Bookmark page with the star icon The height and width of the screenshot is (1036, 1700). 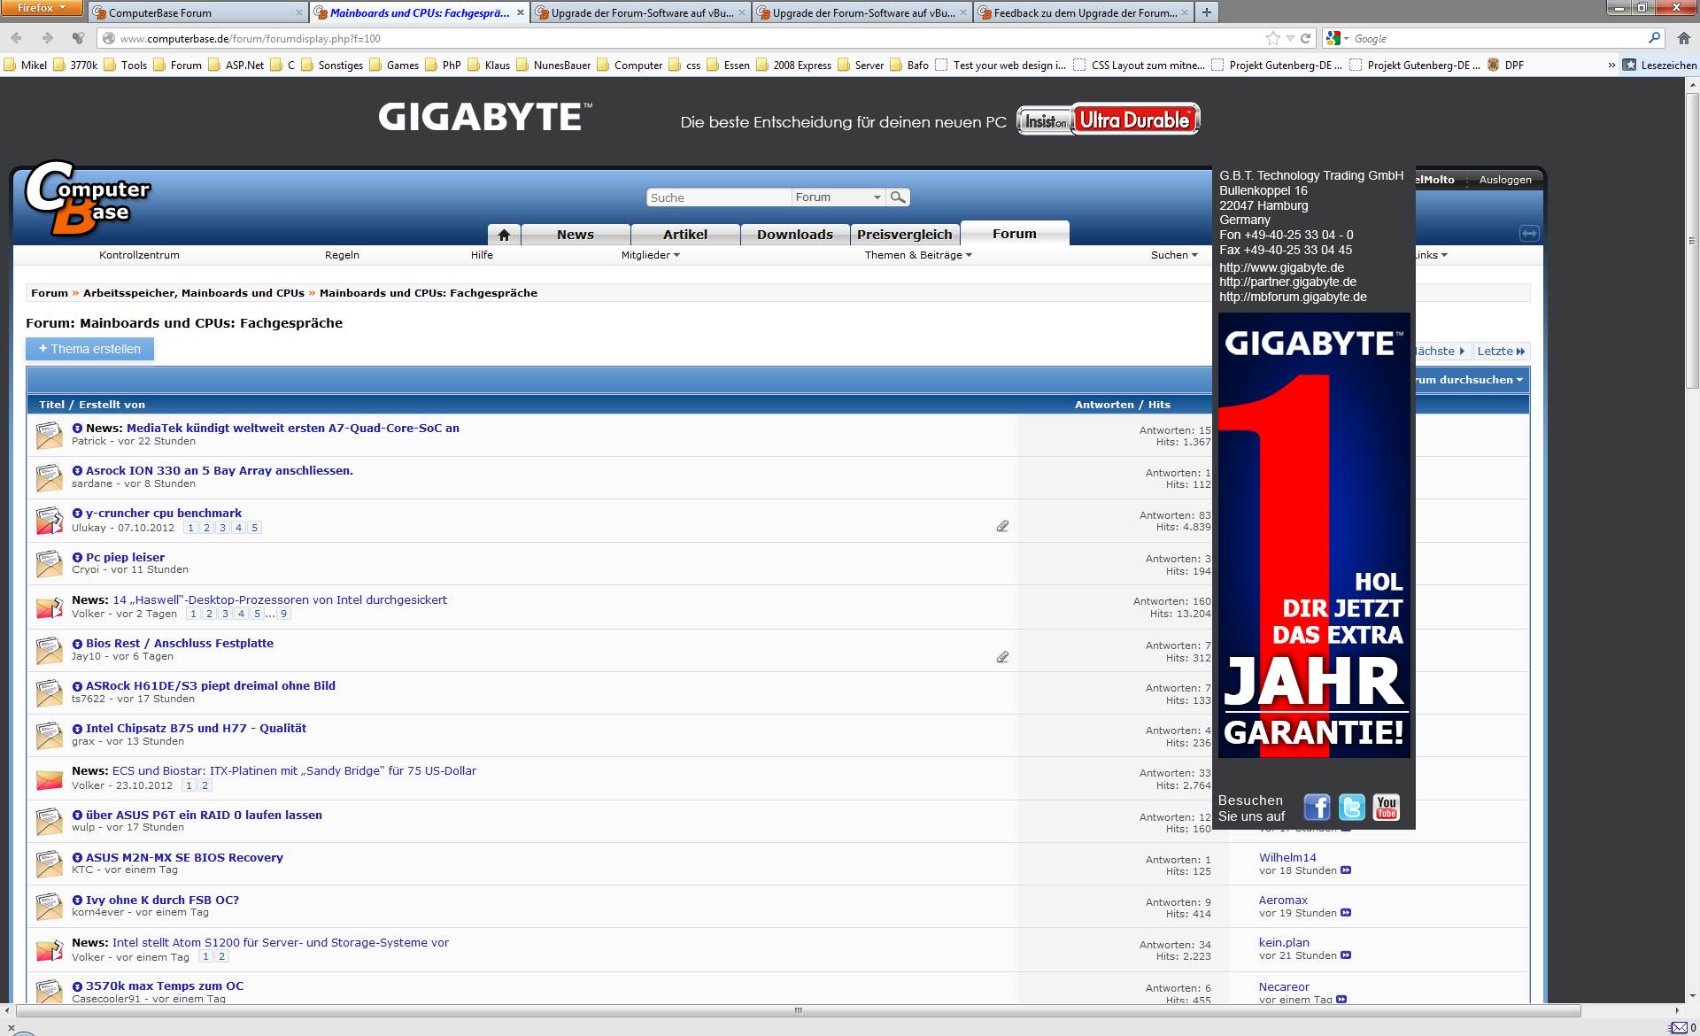coord(1272,38)
